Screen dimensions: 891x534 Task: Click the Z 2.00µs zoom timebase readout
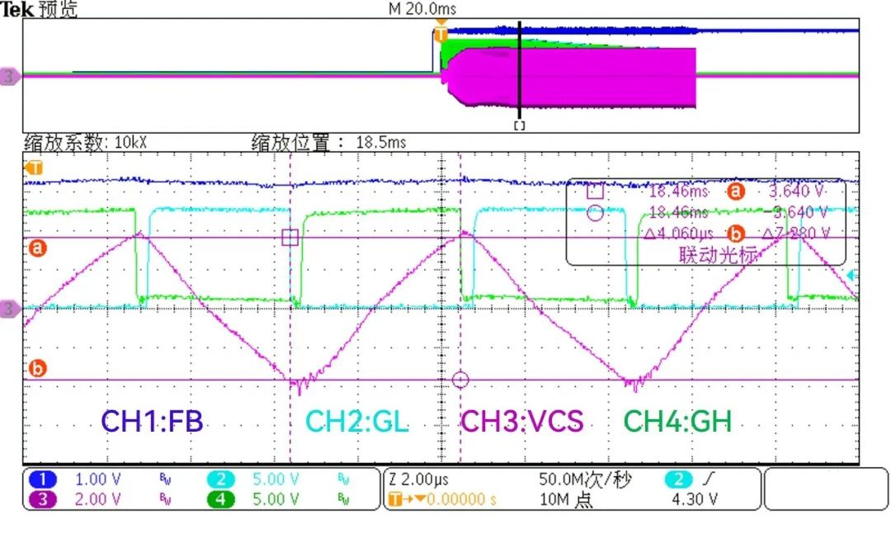click(418, 480)
